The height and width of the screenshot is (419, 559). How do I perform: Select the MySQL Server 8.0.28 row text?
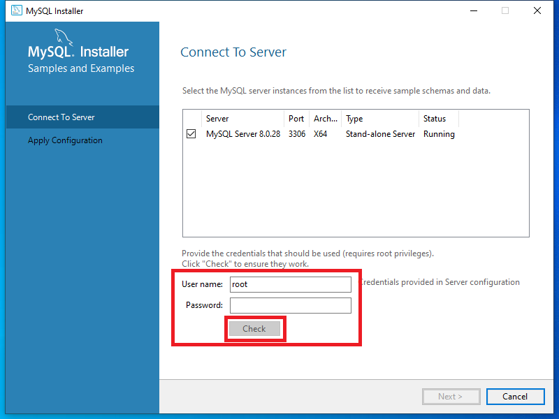pyautogui.click(x=243, y=134)
